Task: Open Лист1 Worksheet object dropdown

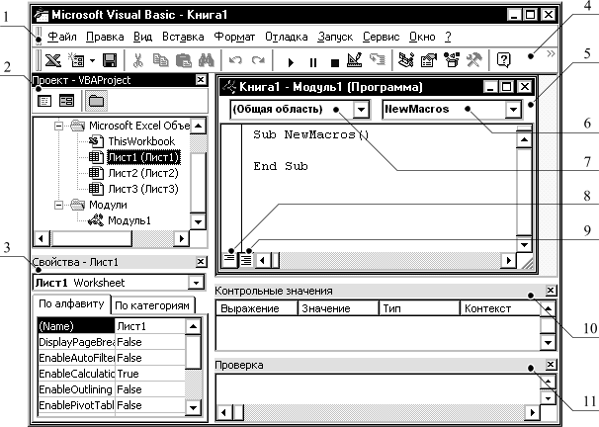Action: (196, 283)
